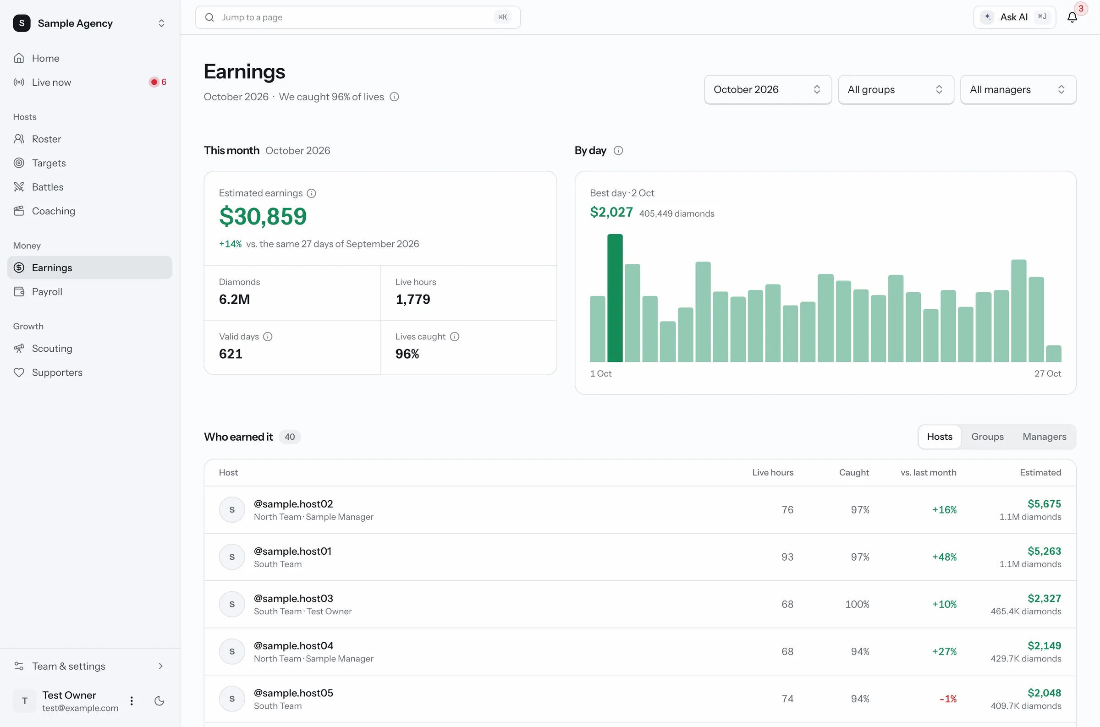Screen dimensions: 1100x727
Task: Click the Team & settings sliders icon
Action: [x=19, y=666]
